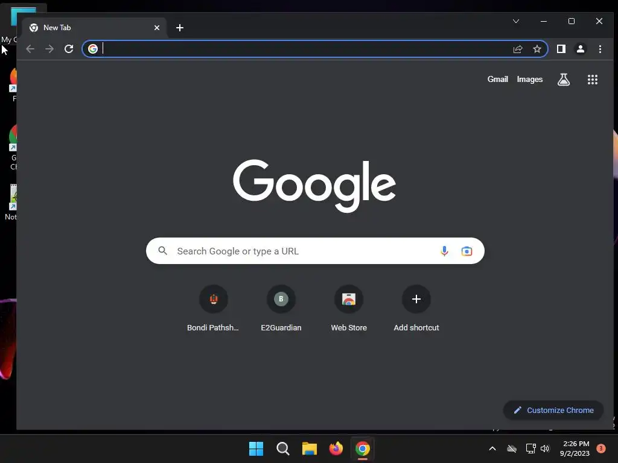
Task: Open the Bondi Pathsh... shortcut
Action: coord(213,309)
